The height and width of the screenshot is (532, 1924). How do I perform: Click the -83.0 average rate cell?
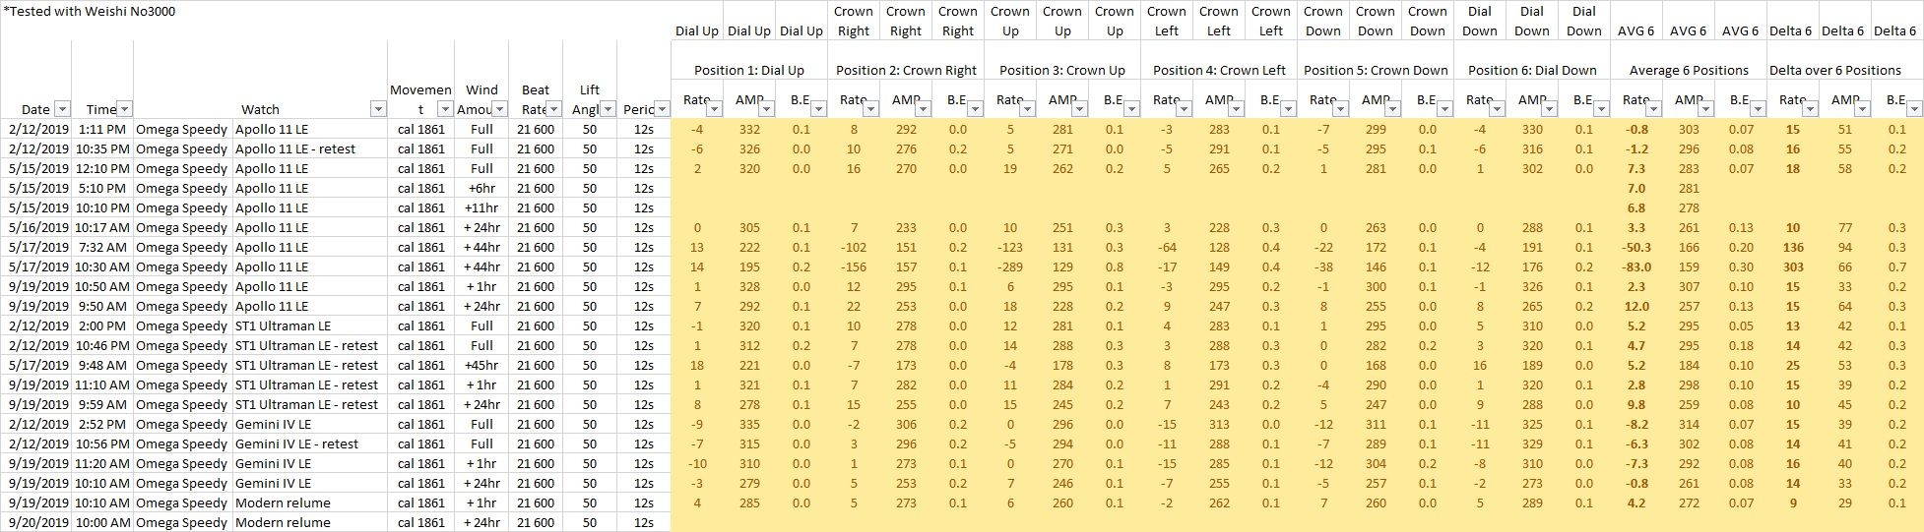click(x=1635, y=266)
